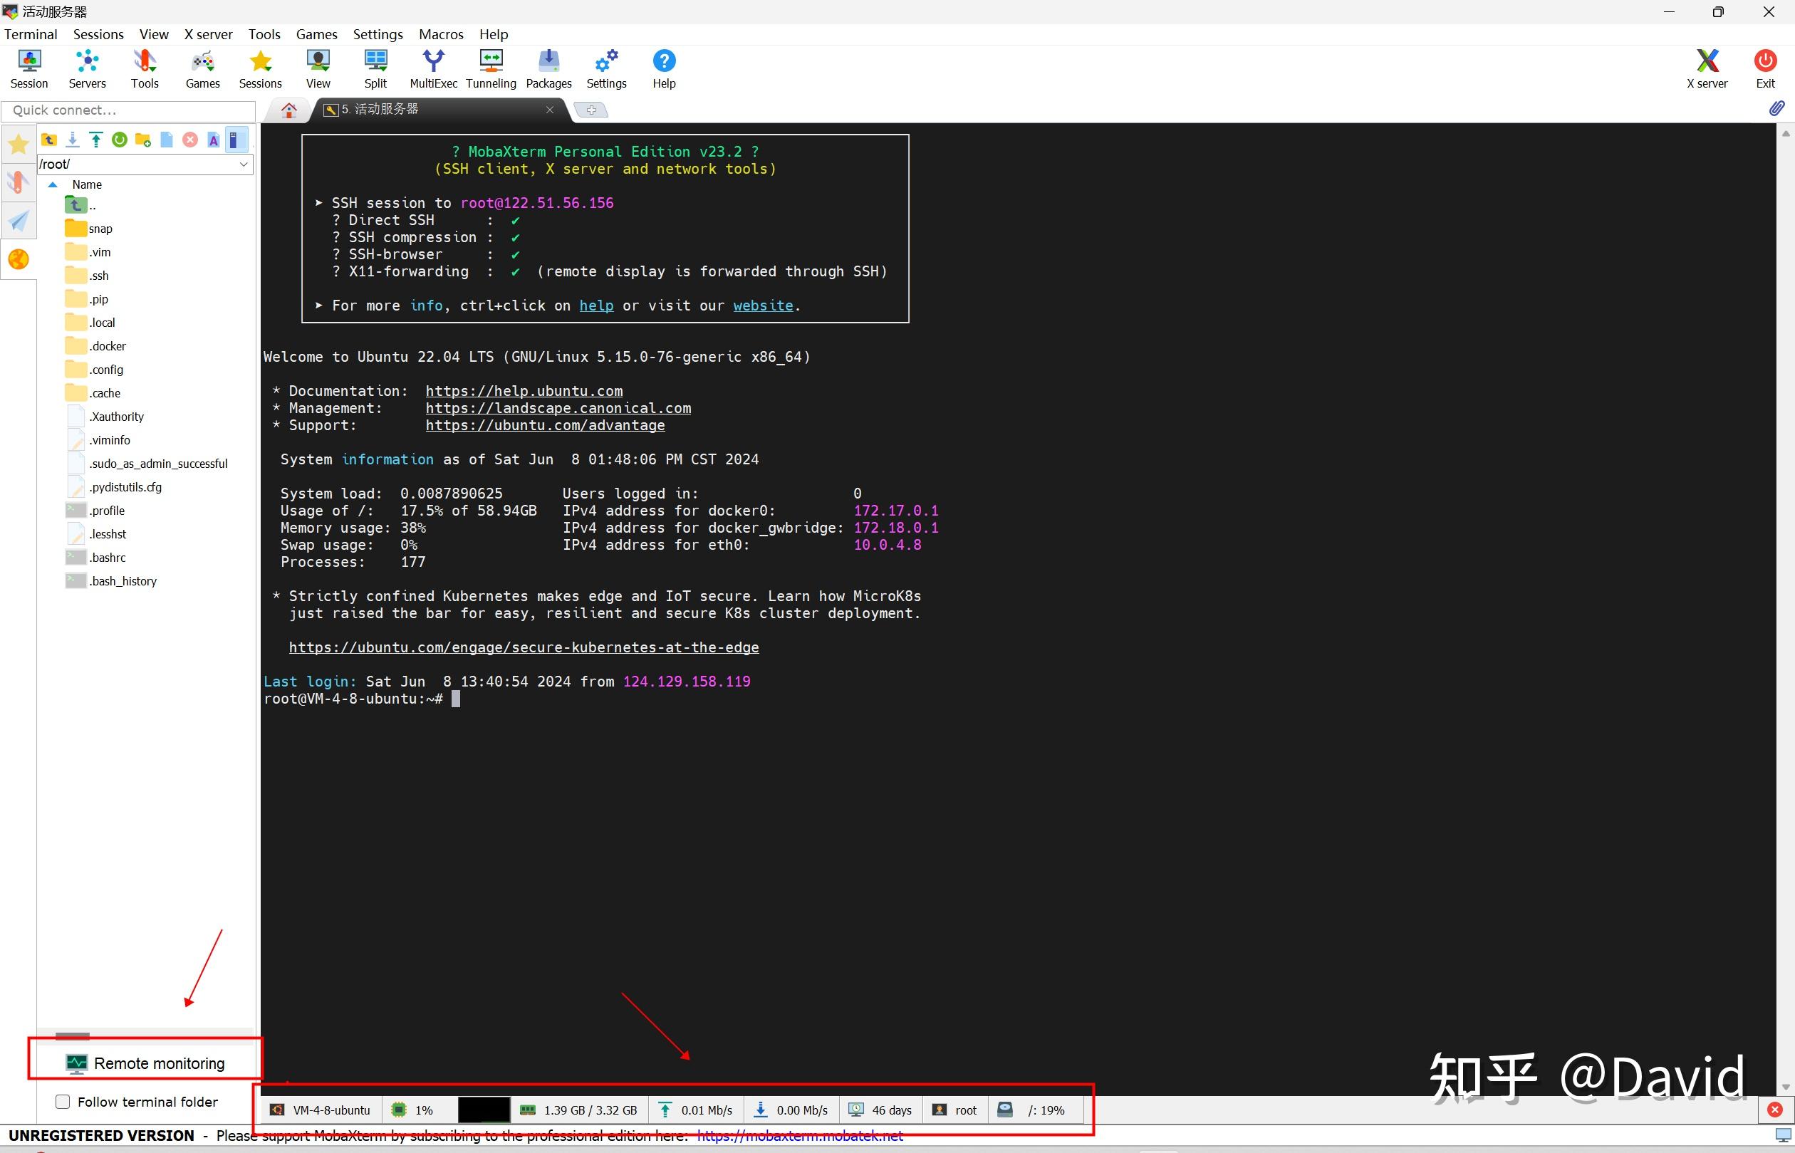Collapse the Name file tree
Viewport: 1795px width, 1153px height.
pyautogui.click(x=53, y=184)
